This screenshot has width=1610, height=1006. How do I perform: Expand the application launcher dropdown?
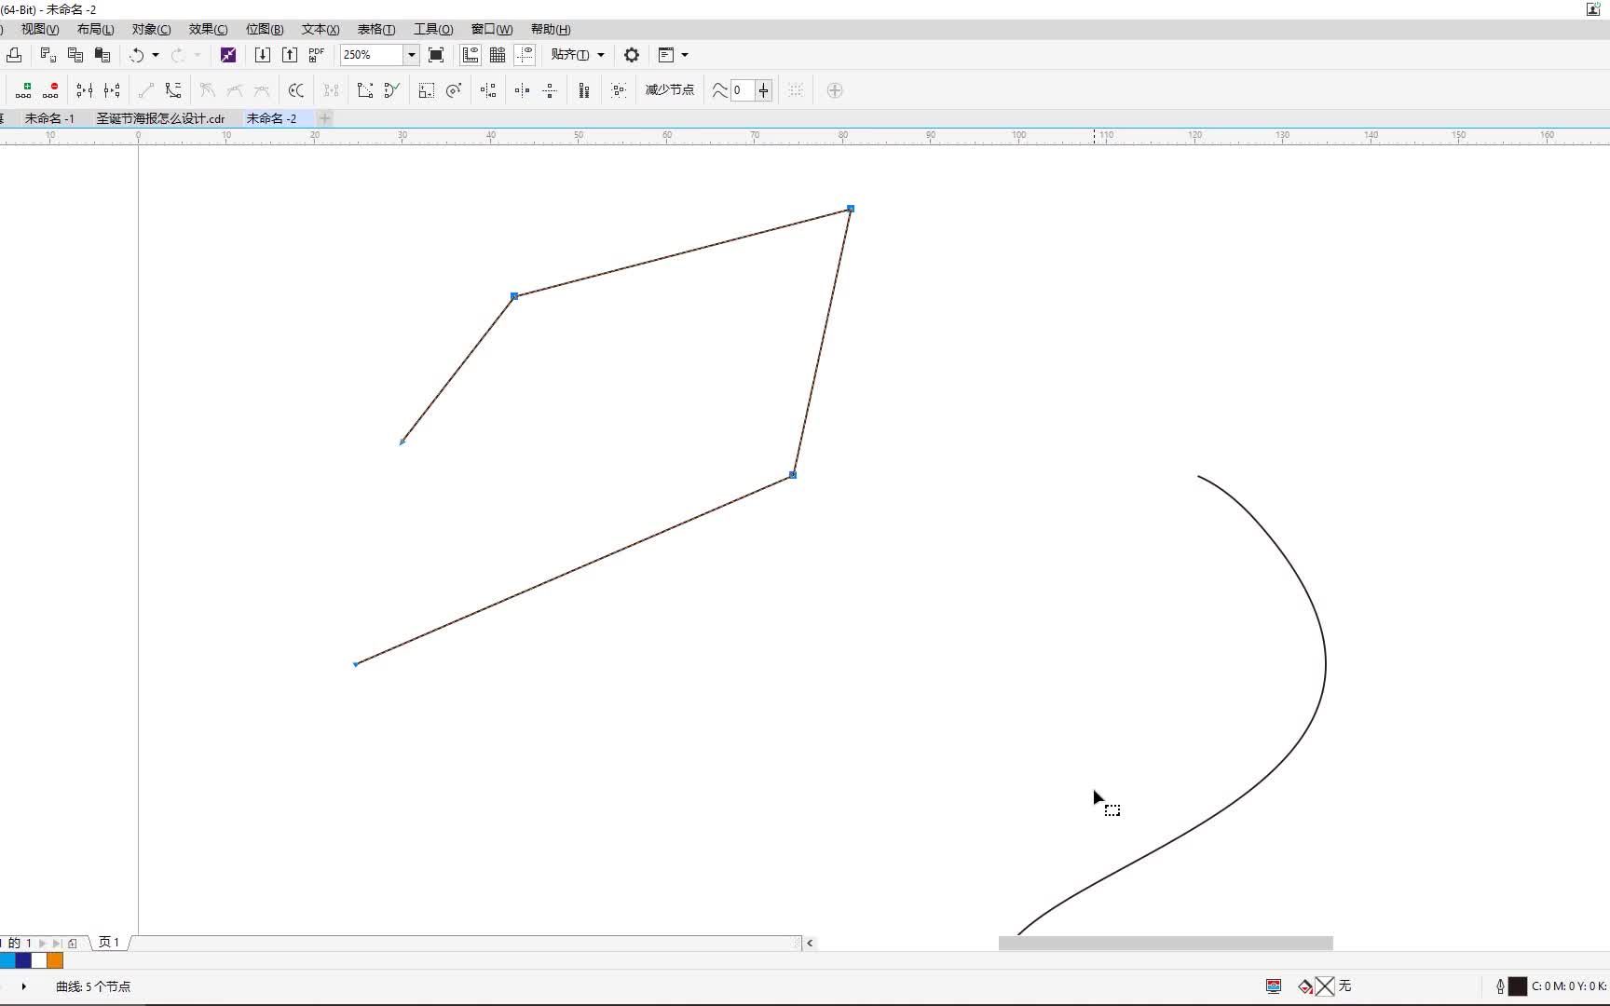(685, 55)
